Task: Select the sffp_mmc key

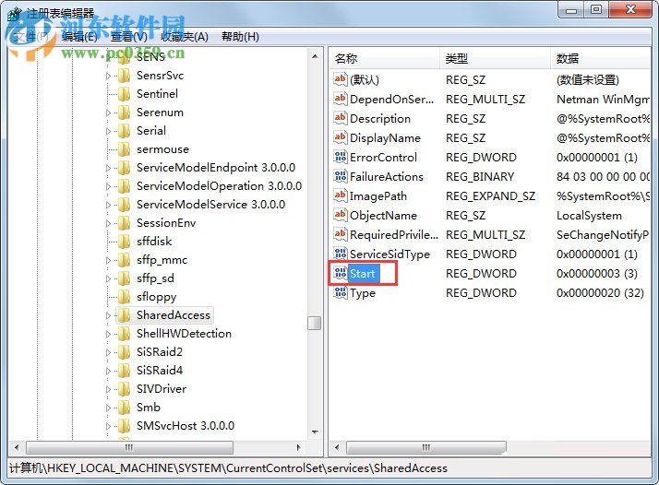Action: coord(162,260)
